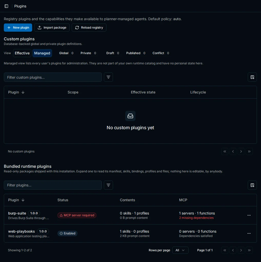Click the New plugin button
This screenshot has height=262, width=261.
(x=18, y=28)
